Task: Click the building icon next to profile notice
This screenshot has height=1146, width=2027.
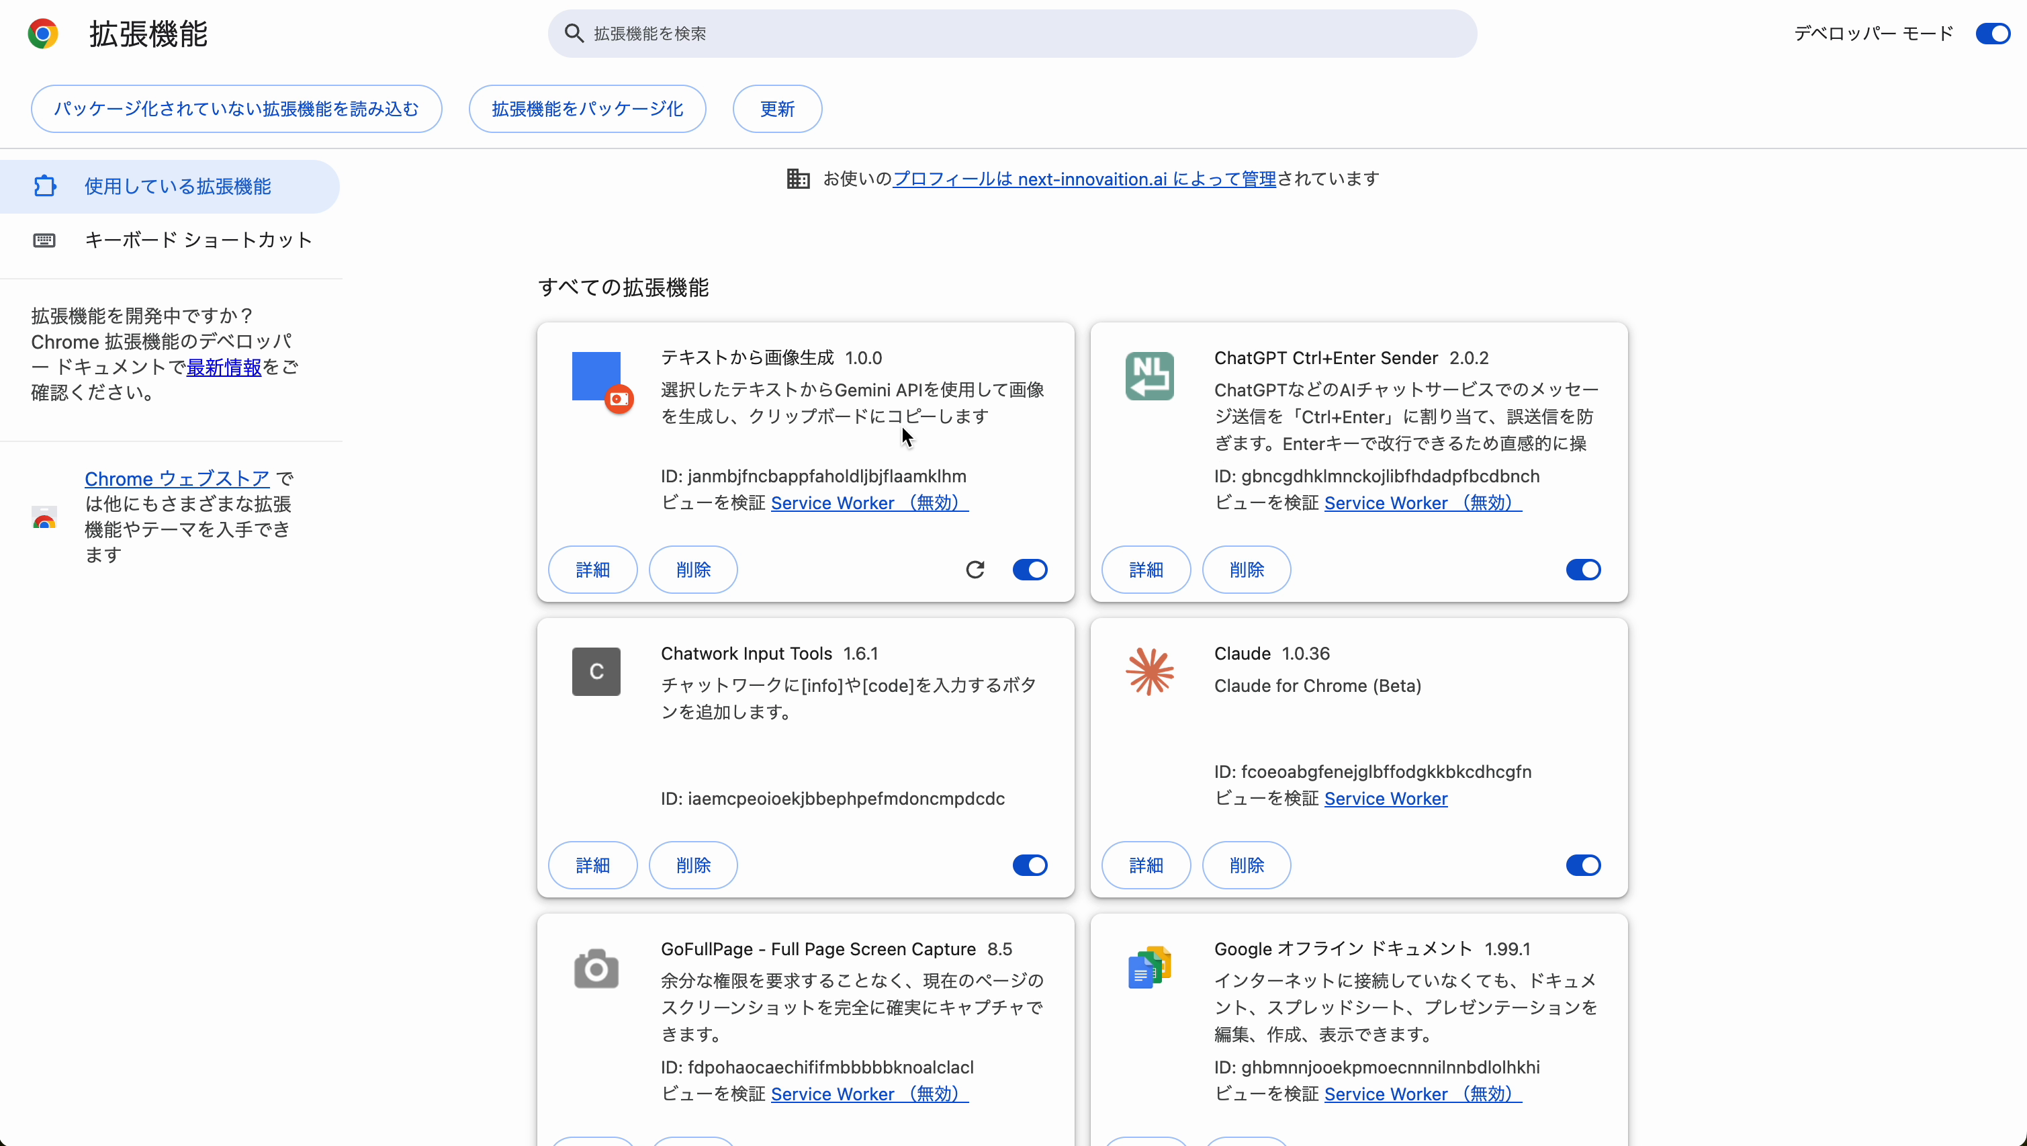Action: point(797,179)
